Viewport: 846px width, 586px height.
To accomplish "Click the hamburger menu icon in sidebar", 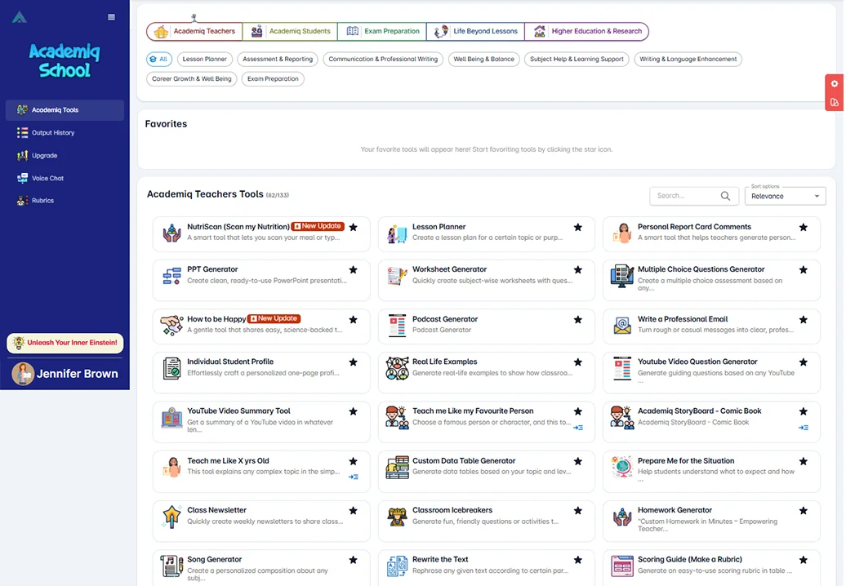I will coord(111,17).
